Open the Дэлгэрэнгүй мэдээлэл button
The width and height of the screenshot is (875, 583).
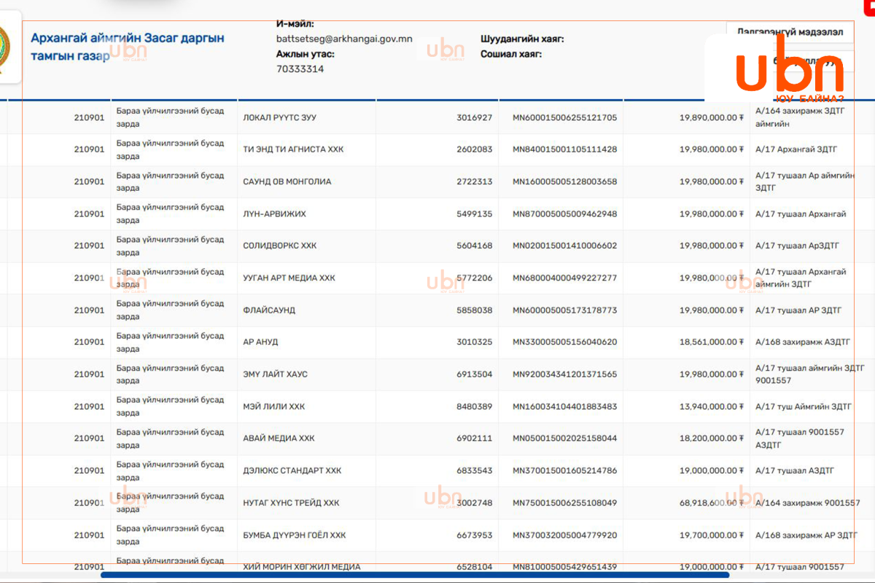coord(790,33)
